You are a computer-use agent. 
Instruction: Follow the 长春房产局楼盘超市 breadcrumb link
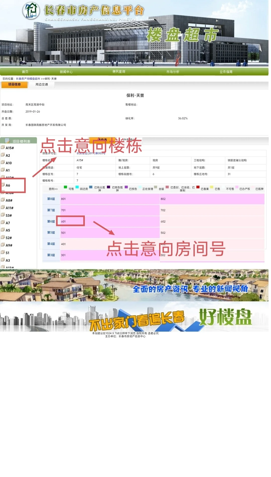point(28,79)
